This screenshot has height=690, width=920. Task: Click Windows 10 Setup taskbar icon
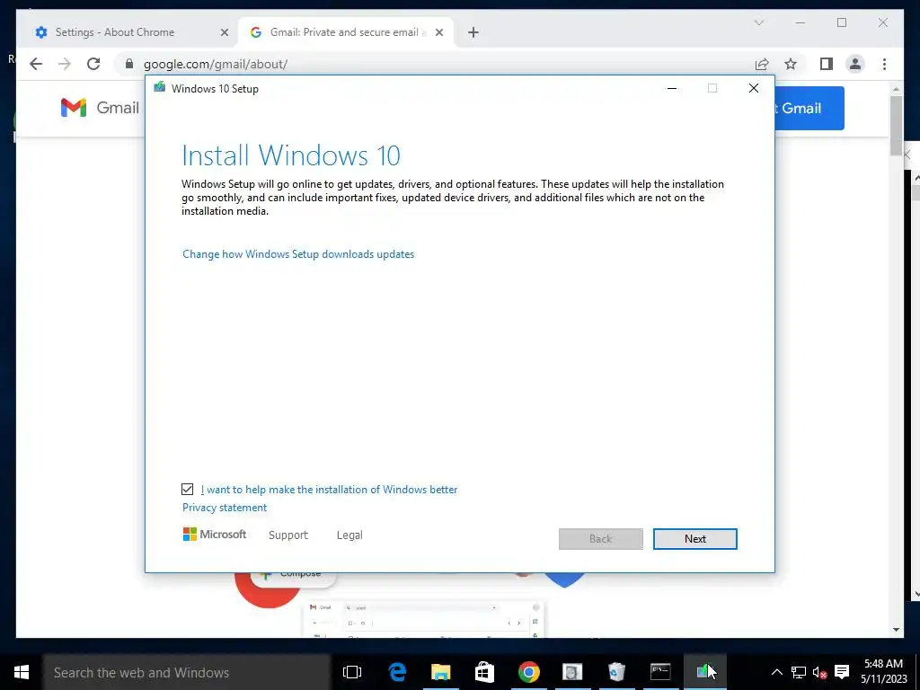[x=704, y=672]
